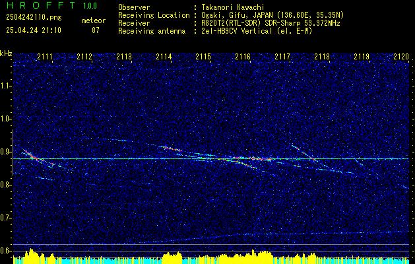
Task: Click the Receiver R820T2 SDR-Sharp text
Action: click(269, 23)
